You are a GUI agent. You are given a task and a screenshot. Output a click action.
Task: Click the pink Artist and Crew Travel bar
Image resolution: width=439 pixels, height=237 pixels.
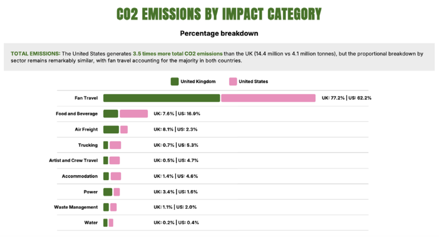click(x=114, y=160)
